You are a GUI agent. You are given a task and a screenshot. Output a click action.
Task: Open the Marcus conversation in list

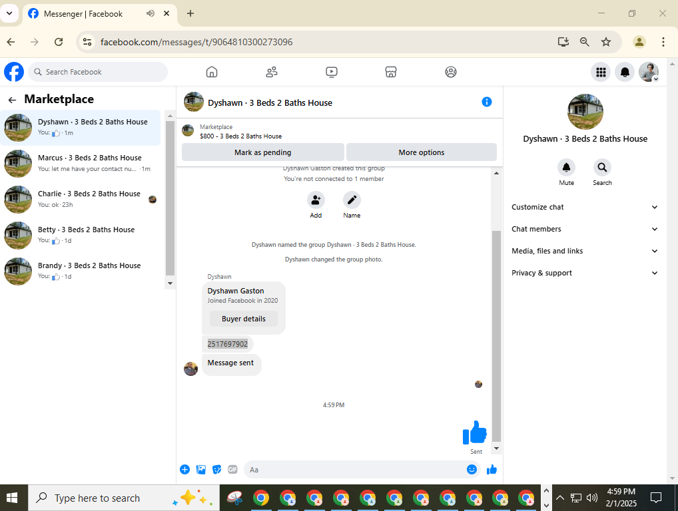tap(81, 164)
